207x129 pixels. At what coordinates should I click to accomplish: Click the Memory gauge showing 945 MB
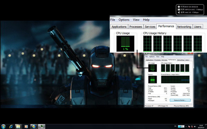click(x=152, y=79)
